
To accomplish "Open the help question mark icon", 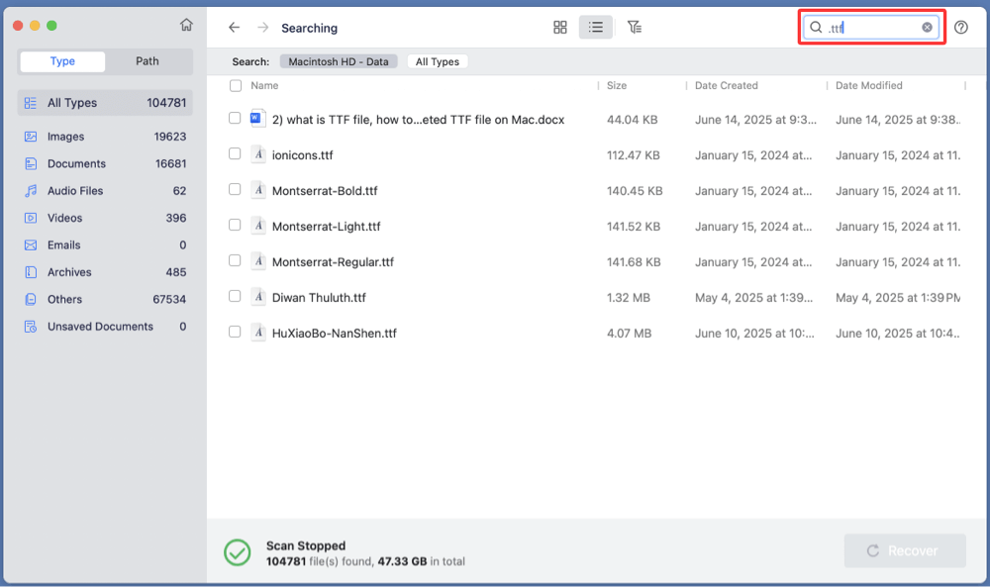I will 960,27.
